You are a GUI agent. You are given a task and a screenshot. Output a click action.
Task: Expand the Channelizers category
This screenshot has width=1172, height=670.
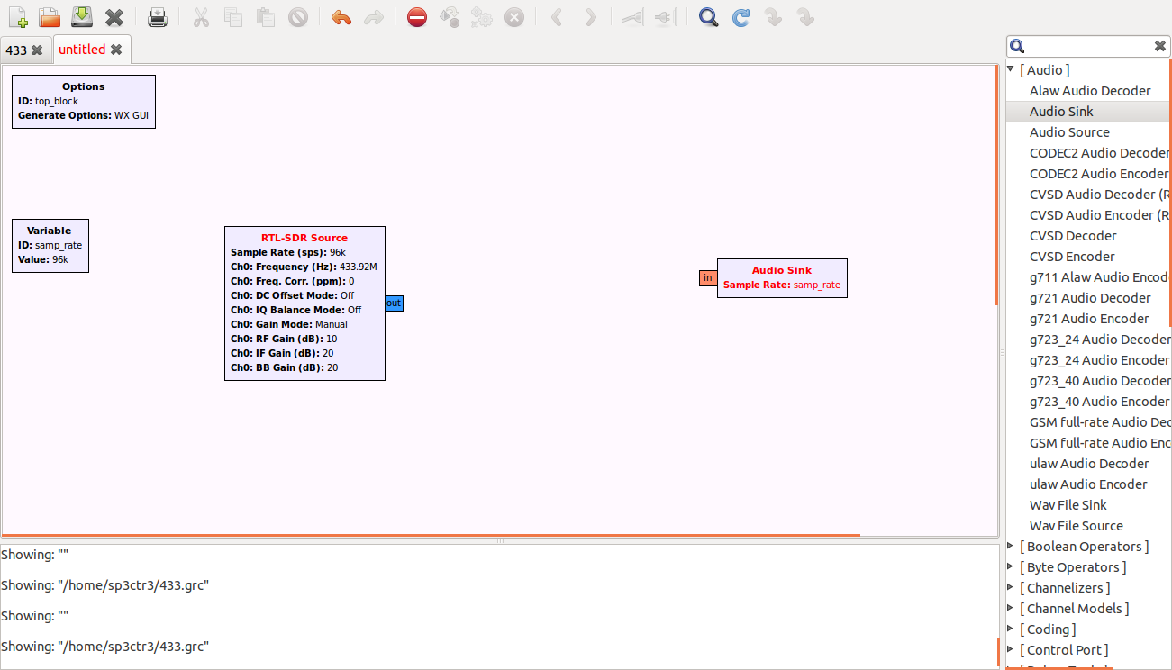coord(1011,587)
